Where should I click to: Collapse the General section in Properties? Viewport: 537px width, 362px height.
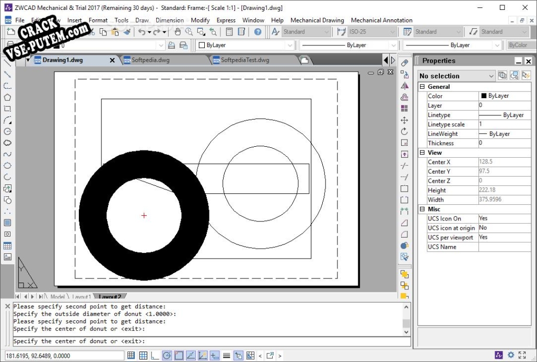pos(422,87)
